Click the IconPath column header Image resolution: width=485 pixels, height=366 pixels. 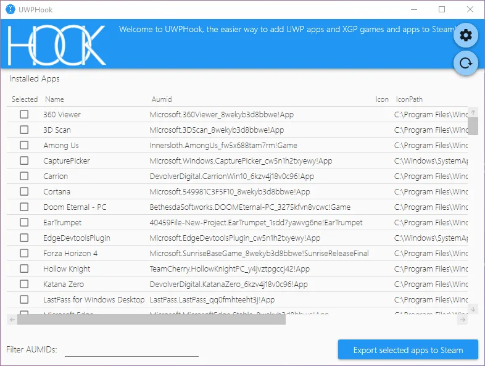(409, 99)
